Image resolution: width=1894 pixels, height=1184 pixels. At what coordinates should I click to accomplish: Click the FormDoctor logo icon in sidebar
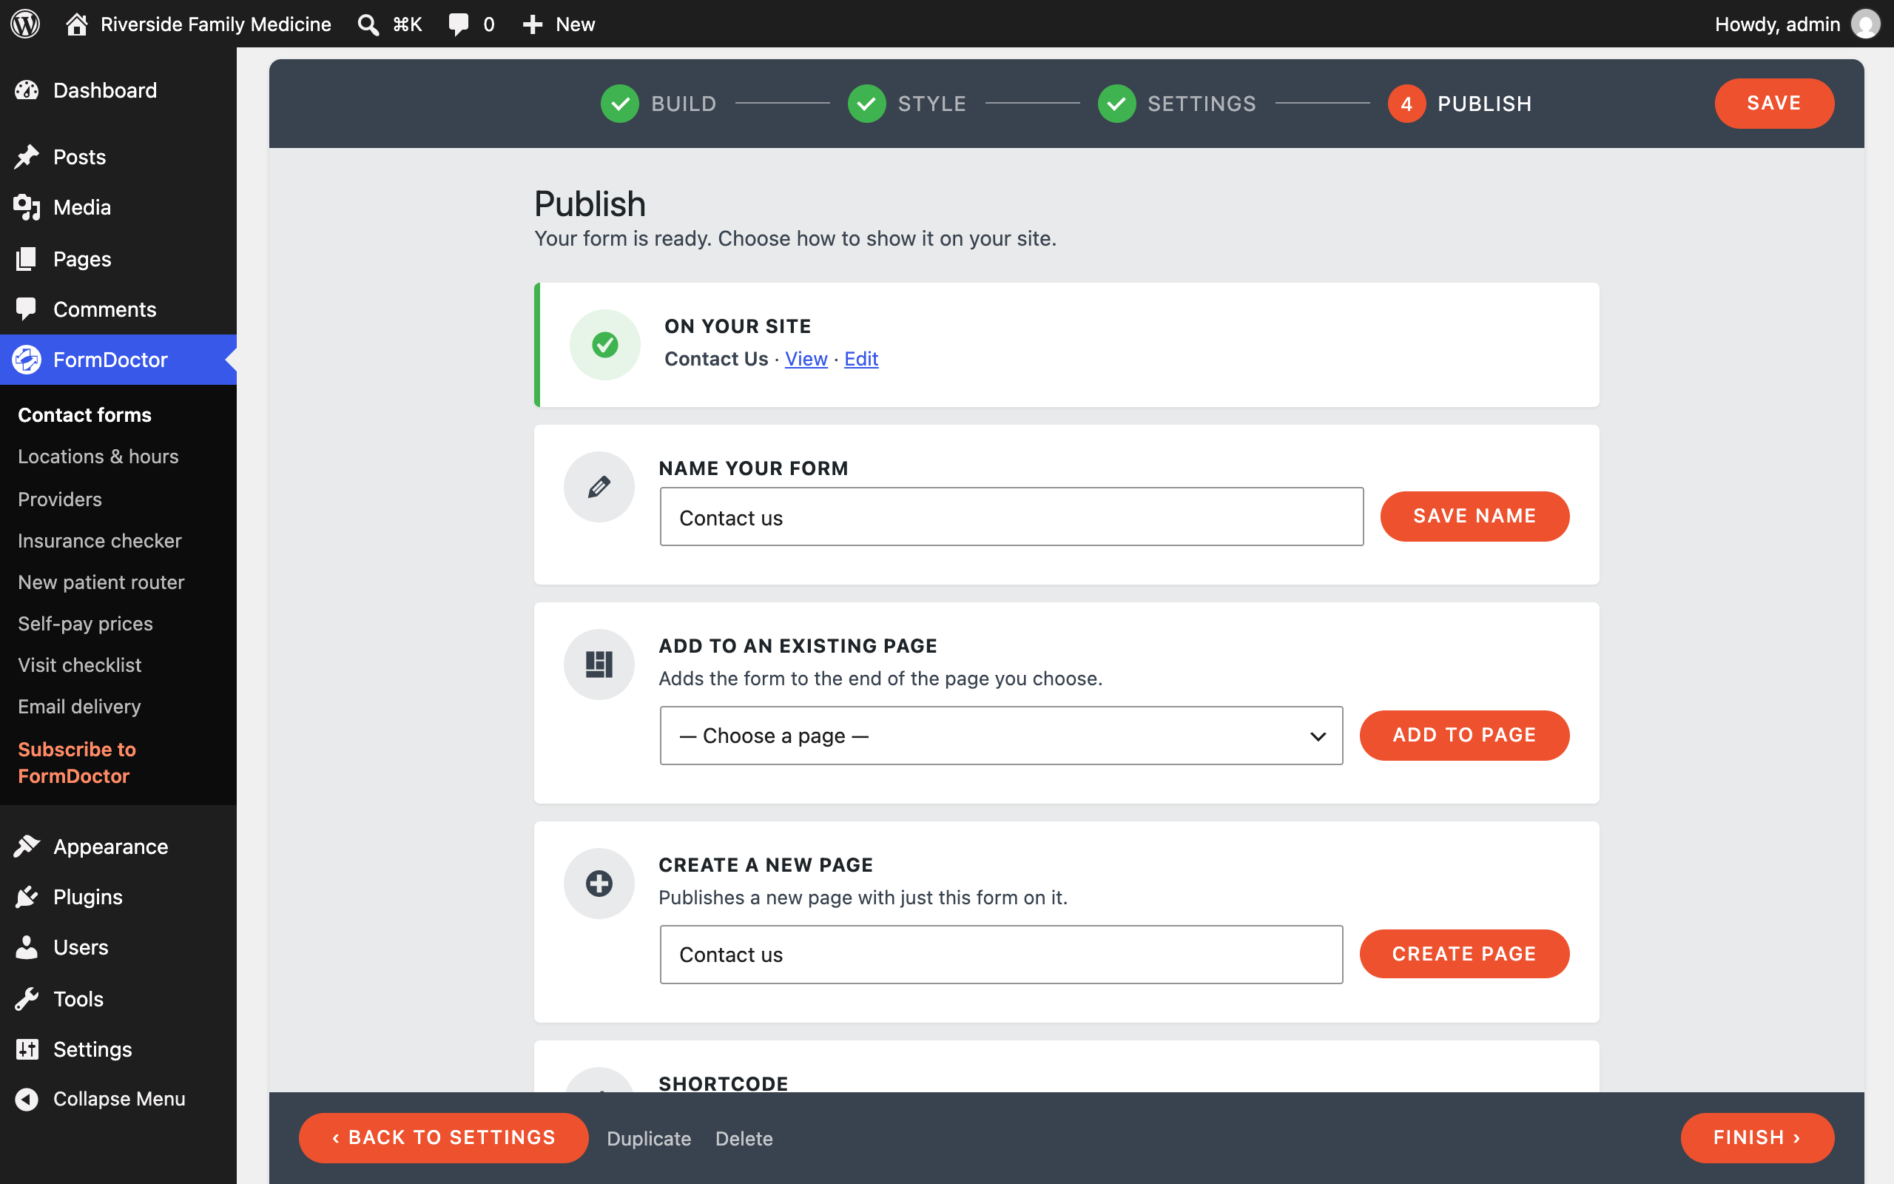click(x=27, y=360)
